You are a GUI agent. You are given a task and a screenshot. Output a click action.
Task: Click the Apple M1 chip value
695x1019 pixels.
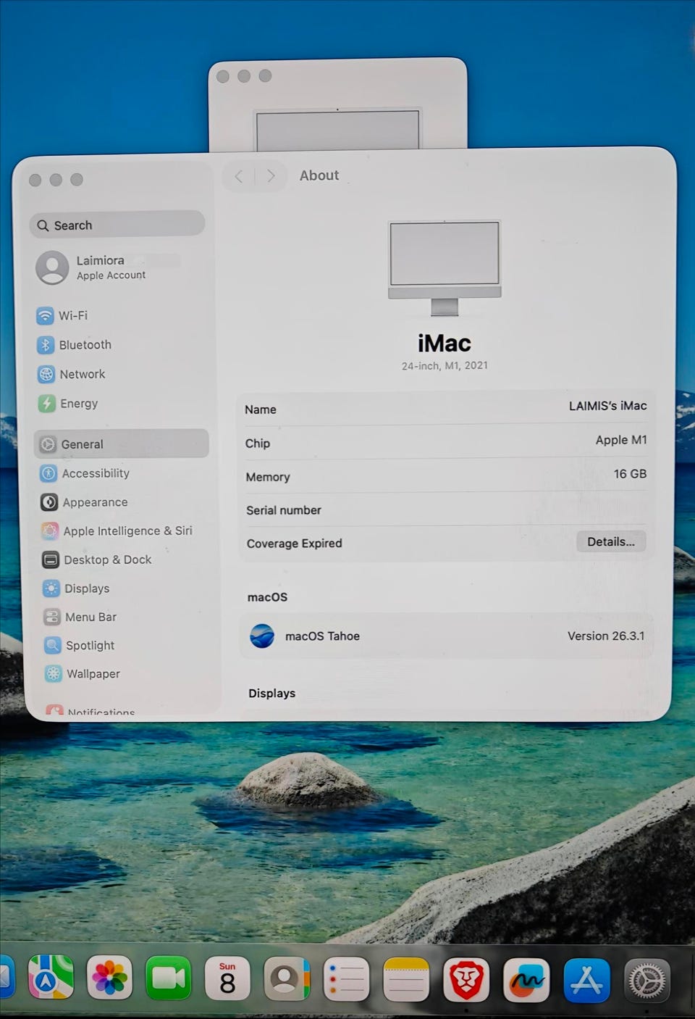(x=621, y=440)
